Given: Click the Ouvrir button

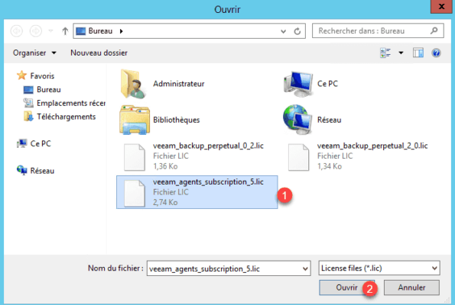Looking at the screenshot, I should click(346, 287).
